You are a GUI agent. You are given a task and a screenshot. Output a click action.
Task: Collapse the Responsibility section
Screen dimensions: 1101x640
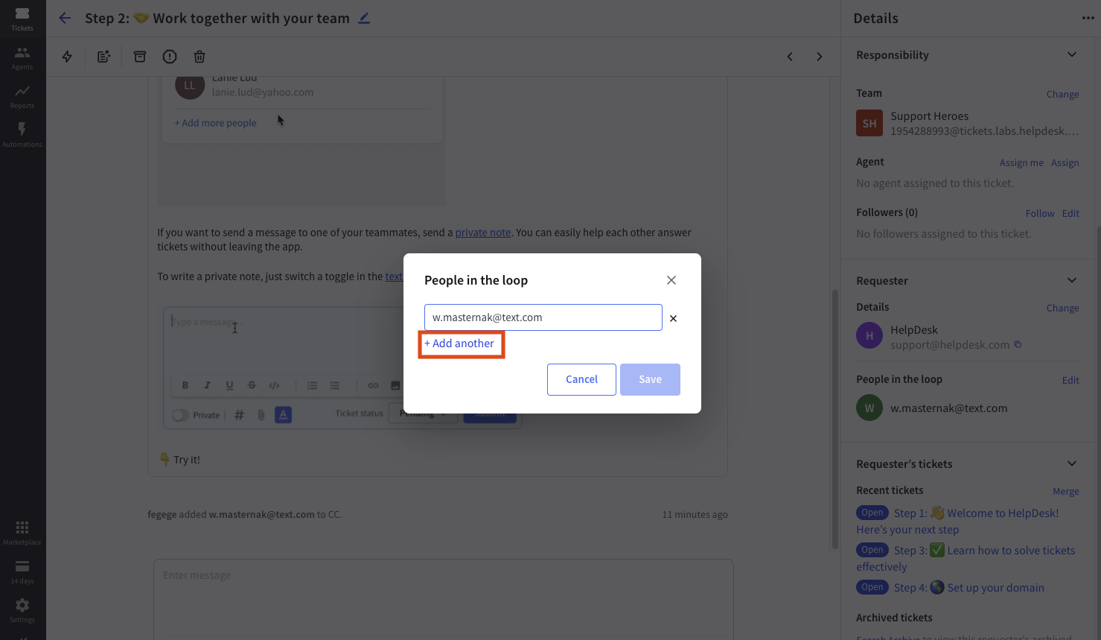(1072, 54)
